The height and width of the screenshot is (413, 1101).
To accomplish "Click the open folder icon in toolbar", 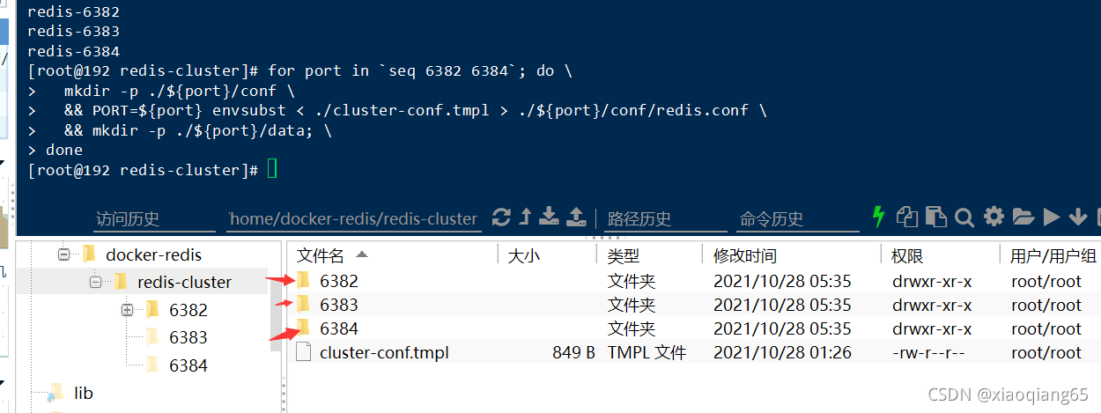I will (x=1023, y=217).
